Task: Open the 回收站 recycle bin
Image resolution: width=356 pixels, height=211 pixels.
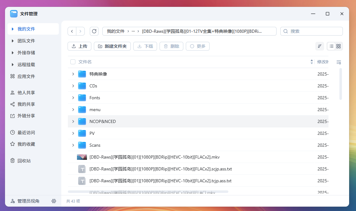Action: click(x=24, y=161)
